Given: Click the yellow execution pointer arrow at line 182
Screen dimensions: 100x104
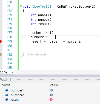Looking at the screenshot, I should point(1,55).
